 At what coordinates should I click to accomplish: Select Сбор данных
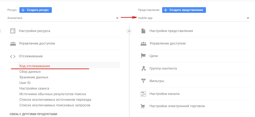(30, 72)
